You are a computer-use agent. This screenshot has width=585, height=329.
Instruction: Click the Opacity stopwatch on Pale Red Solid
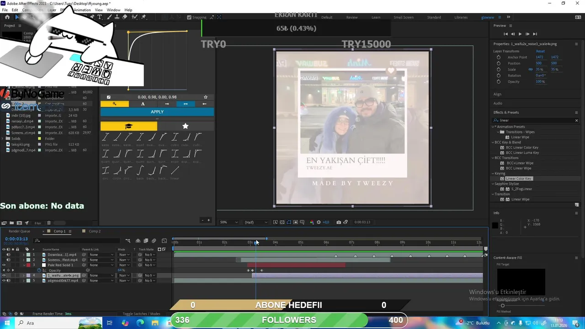click(39, 270)
